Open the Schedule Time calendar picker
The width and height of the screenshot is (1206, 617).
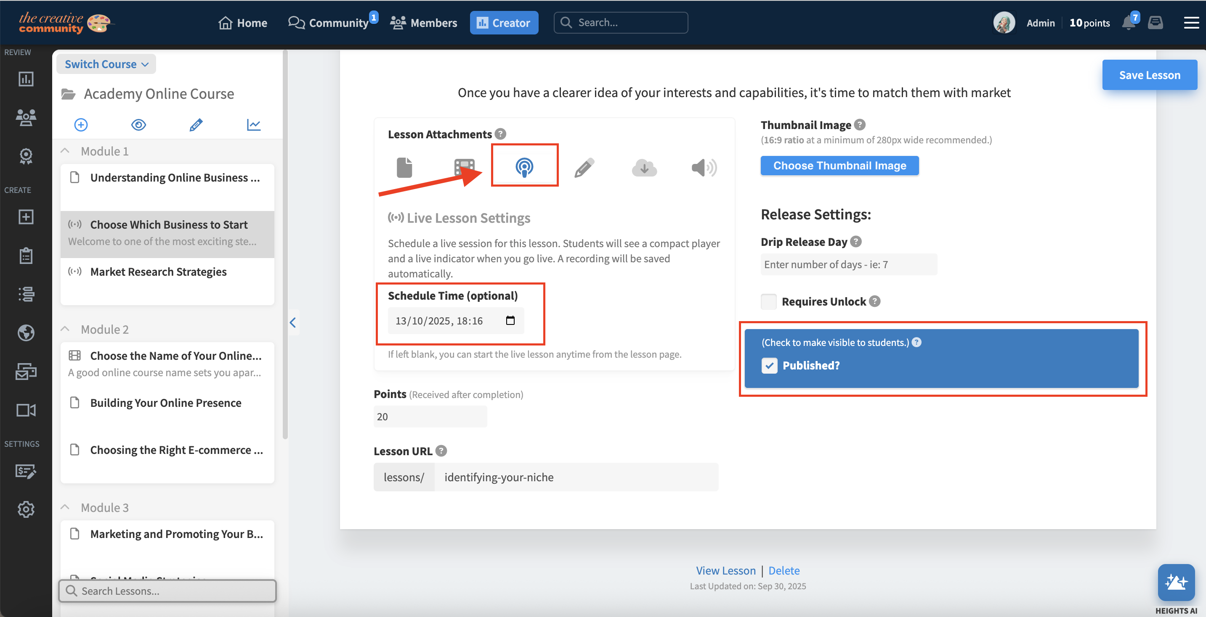tap(510, 320)
